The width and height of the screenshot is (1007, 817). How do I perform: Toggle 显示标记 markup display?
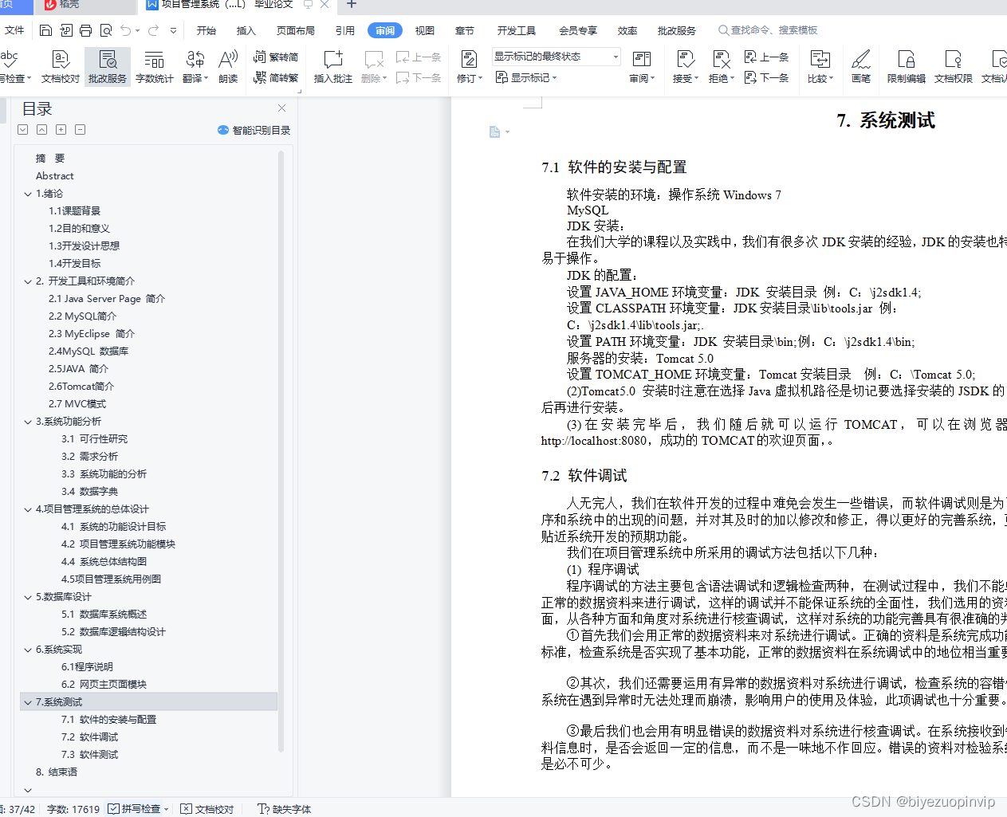[x=525, y=77]
